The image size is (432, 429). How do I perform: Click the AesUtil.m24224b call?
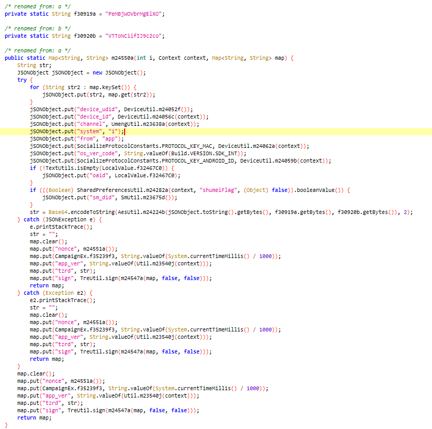tap(141, 212)
